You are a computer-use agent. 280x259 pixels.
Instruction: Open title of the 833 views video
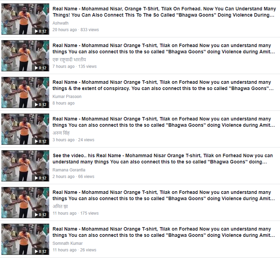(164, 12)
